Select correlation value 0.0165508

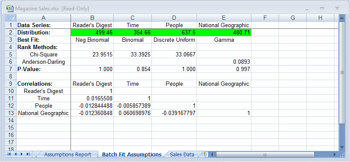[x=92, y=98]
